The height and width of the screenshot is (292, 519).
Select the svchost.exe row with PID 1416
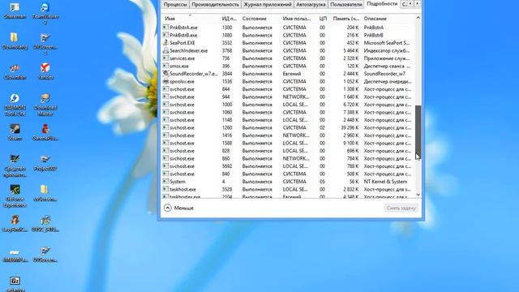point(288,135)
